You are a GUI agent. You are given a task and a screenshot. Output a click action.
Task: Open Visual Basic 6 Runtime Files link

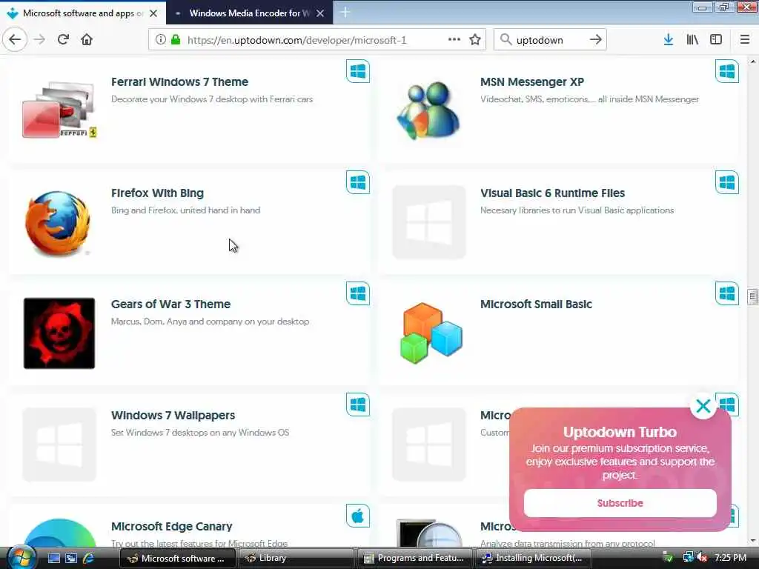[552, 193]
